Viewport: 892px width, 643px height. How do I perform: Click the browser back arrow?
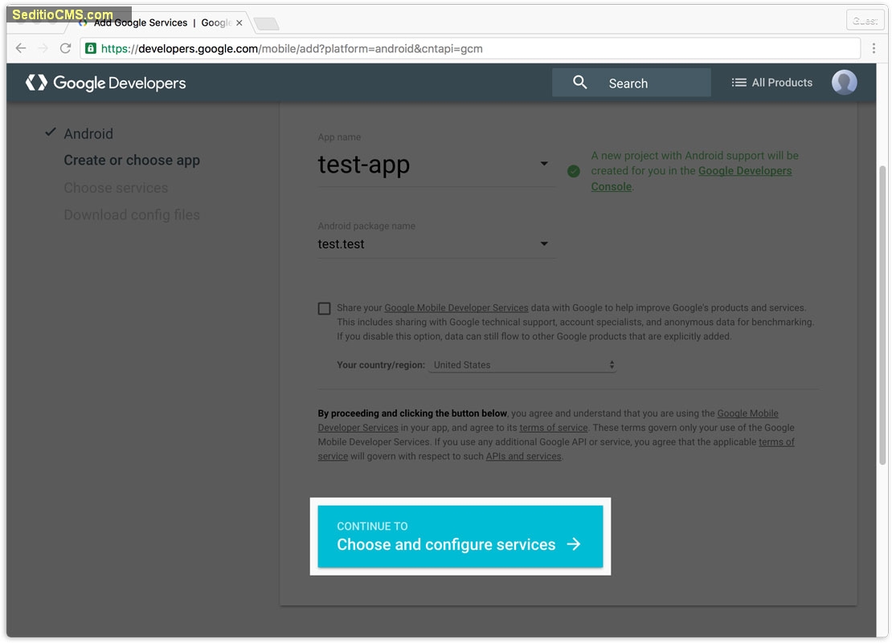point(21,48)
